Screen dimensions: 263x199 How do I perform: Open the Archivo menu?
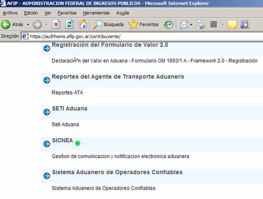tap(10, 13)
